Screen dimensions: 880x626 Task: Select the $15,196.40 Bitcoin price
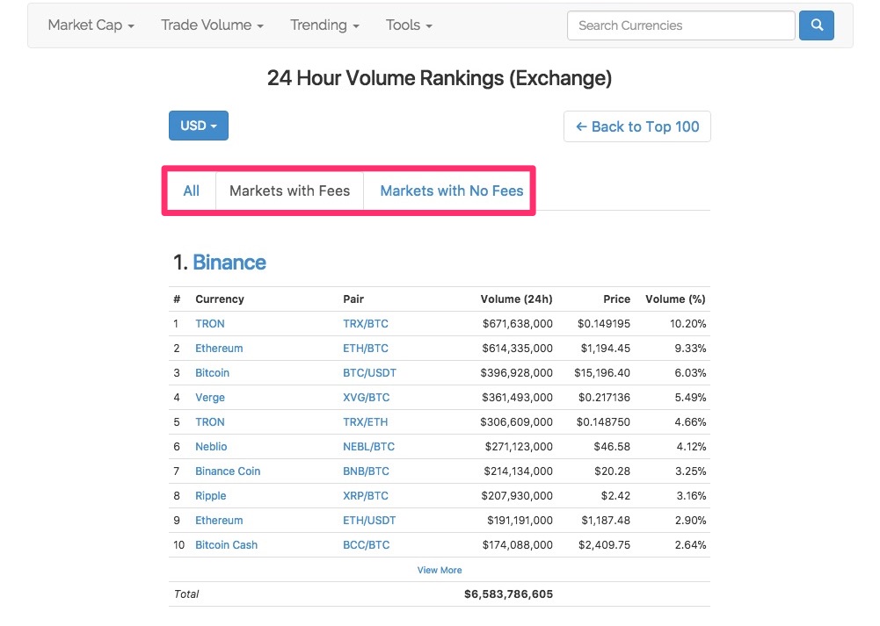pos(601,373)
